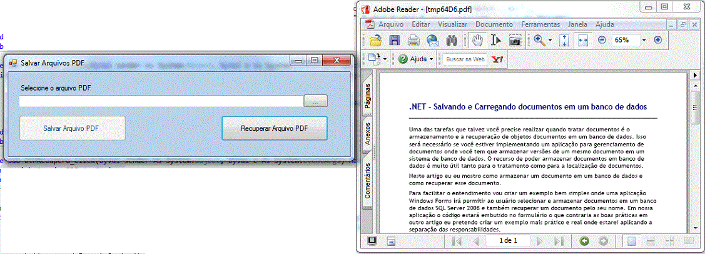Open the 65% zoom level dropdown

644,41
